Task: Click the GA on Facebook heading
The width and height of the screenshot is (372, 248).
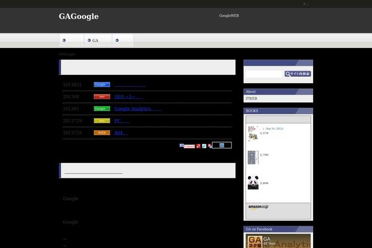Action: pos(278,229)
